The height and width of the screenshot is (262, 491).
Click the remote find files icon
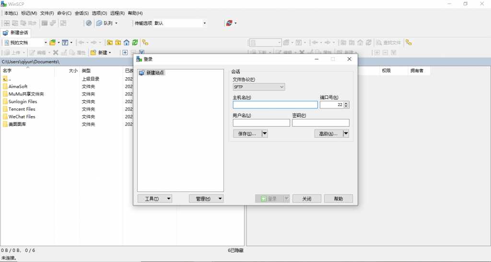388,43
